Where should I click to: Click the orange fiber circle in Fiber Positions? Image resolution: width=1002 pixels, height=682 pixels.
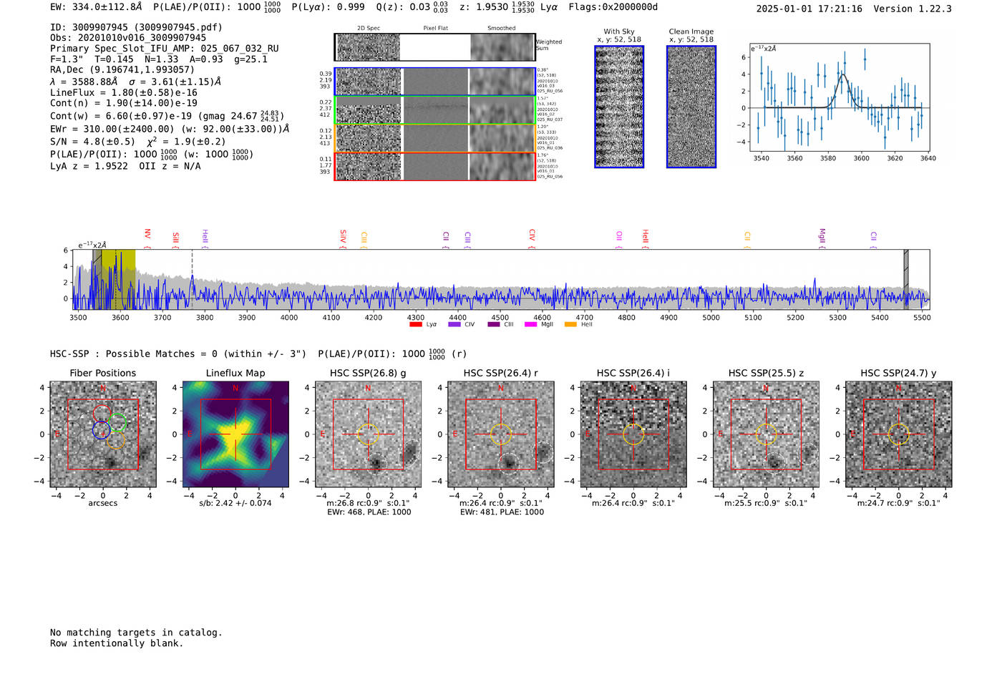(116, 439)
